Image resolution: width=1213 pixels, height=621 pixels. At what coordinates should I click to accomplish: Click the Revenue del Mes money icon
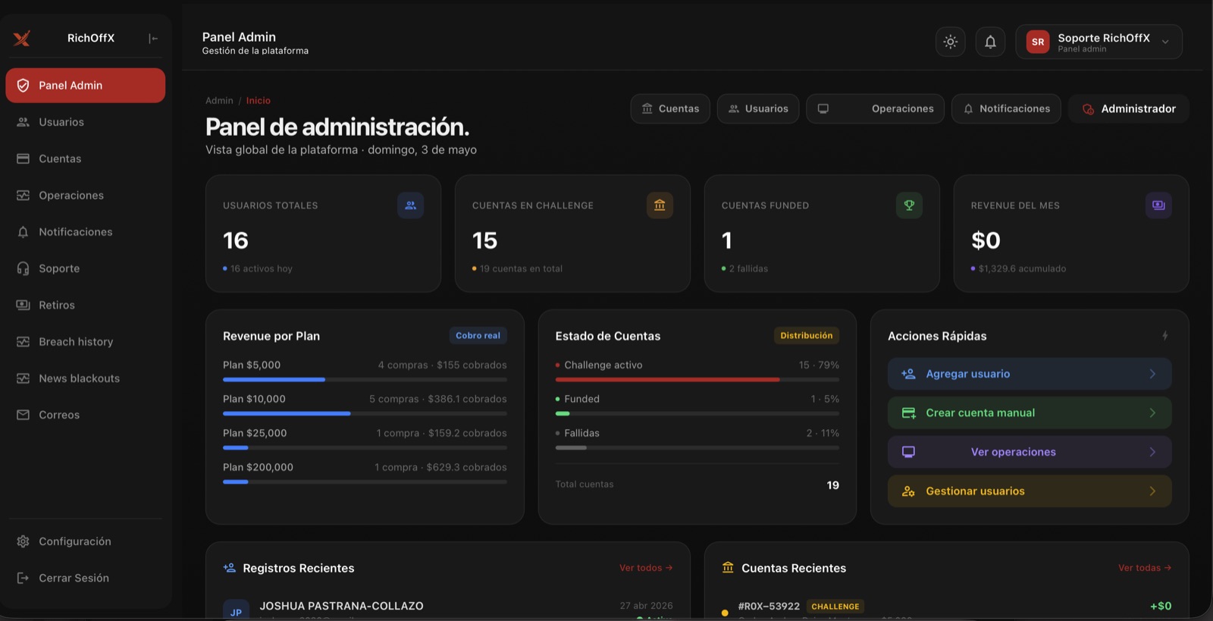(x=1158, y=205)
